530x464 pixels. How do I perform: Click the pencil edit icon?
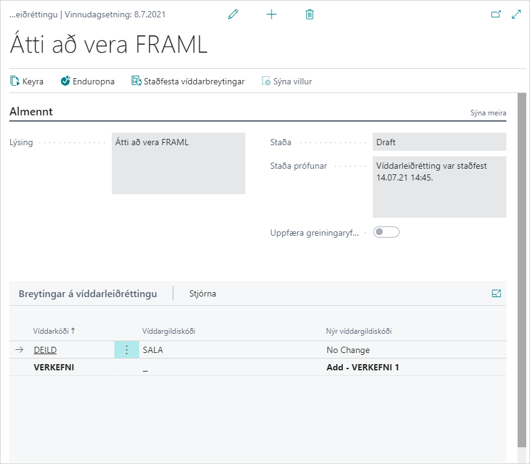[x=234, y=14]
